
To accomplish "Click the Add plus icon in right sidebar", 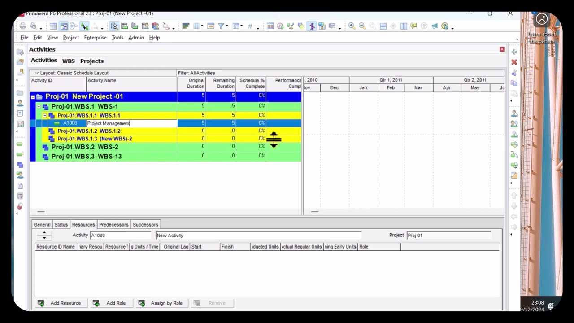I will (514, 52).
